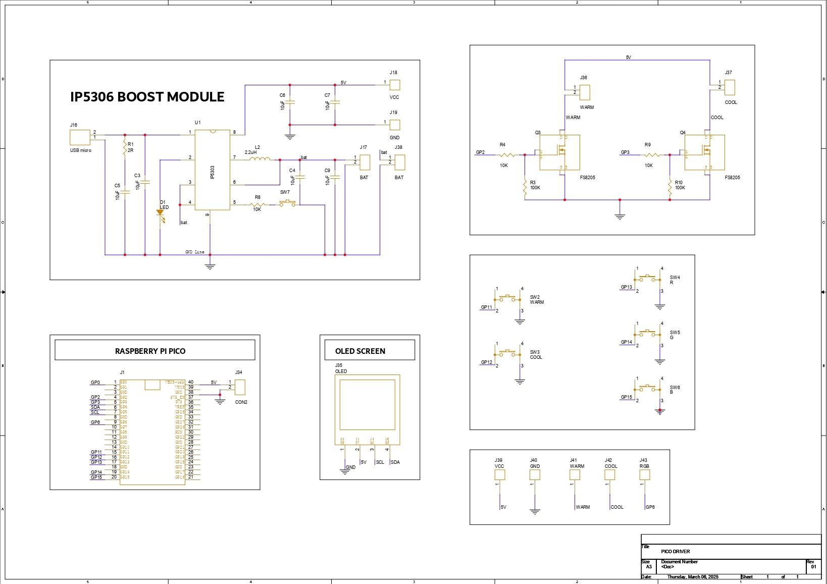This screenshot has height=584, width=827.
Task: Click the C9 capacitor symbol
Action: tap(335, 177)
